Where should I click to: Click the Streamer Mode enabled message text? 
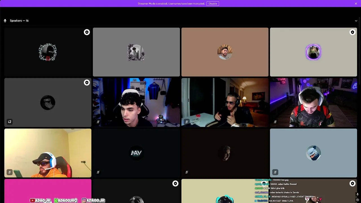(x=171, y=4)
